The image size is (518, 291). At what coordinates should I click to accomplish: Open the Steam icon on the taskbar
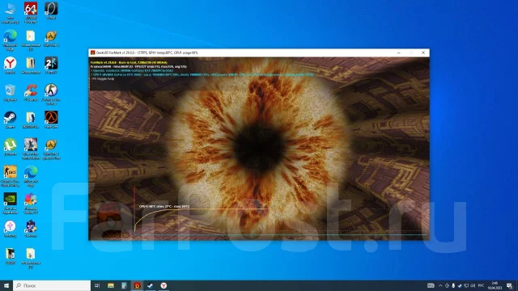pos(151,285)
